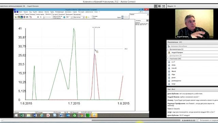Screen dimensions: 218x123
Task: Click the close icon of the Аспекты side panel
Action: point(147,20)
